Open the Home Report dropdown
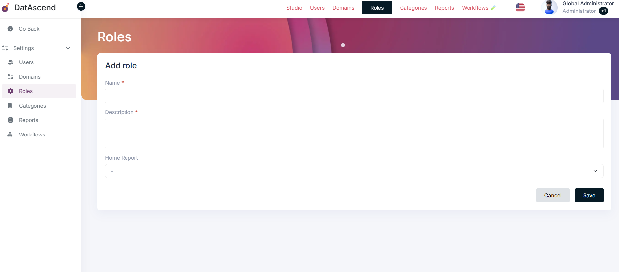The height and width of the screenshot is (272, 619). (x=354, y=171)
